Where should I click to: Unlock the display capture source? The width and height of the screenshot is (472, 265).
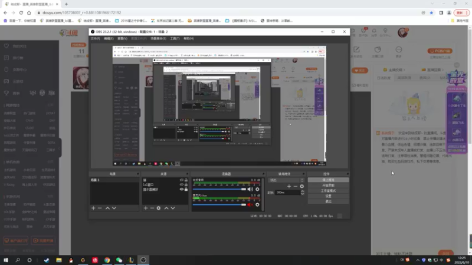186,189
